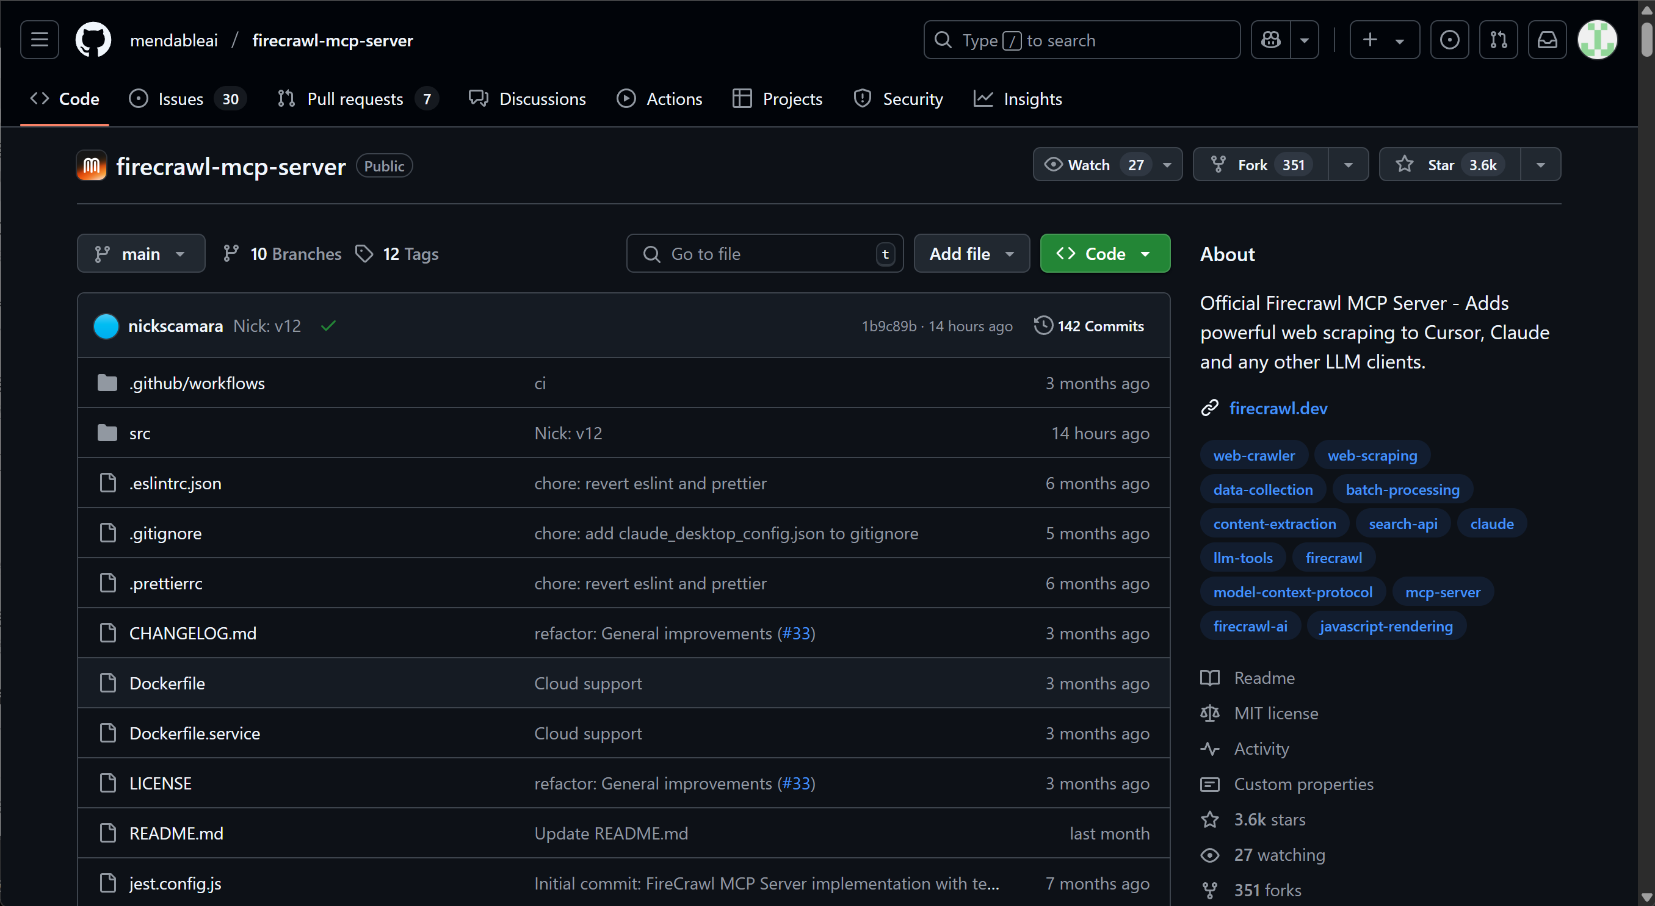This screenshot has height=906, width=1655.
Task: Toggle Star on this repository
Action: point(1450,165)
